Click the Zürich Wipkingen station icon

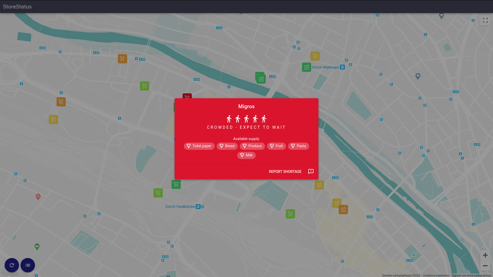(342, 67)
